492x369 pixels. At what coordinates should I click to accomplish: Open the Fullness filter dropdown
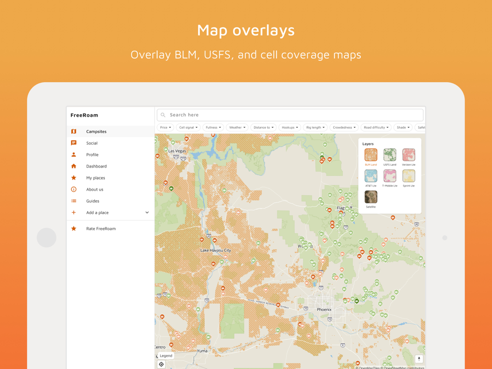[213, 127]
